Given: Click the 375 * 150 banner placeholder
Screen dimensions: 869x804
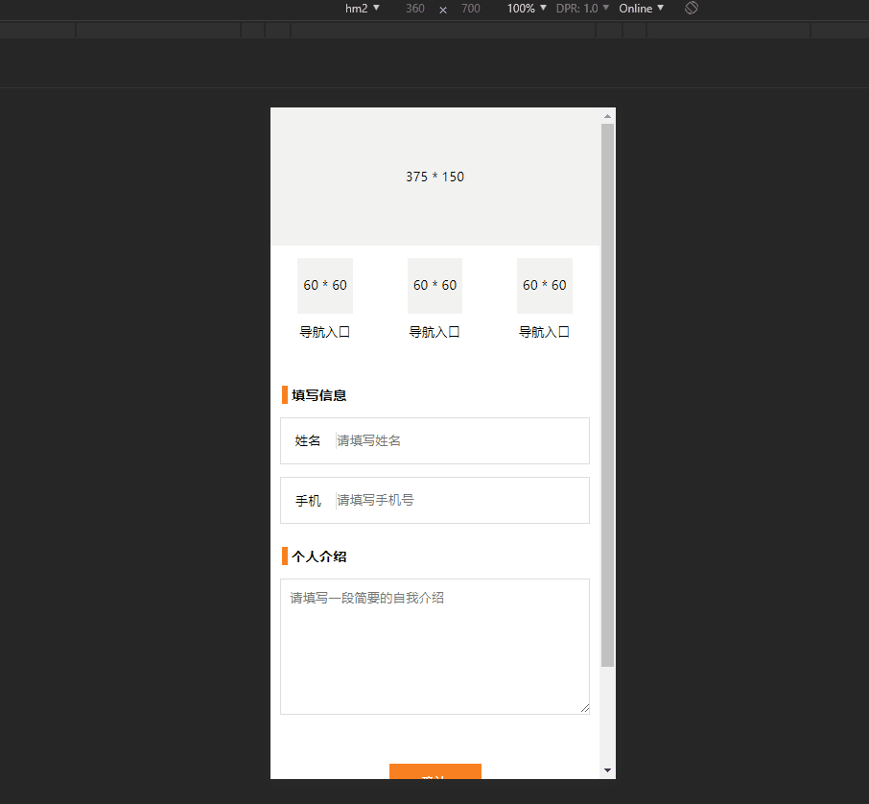Looking at the screenshot, I should click(435, 177).
